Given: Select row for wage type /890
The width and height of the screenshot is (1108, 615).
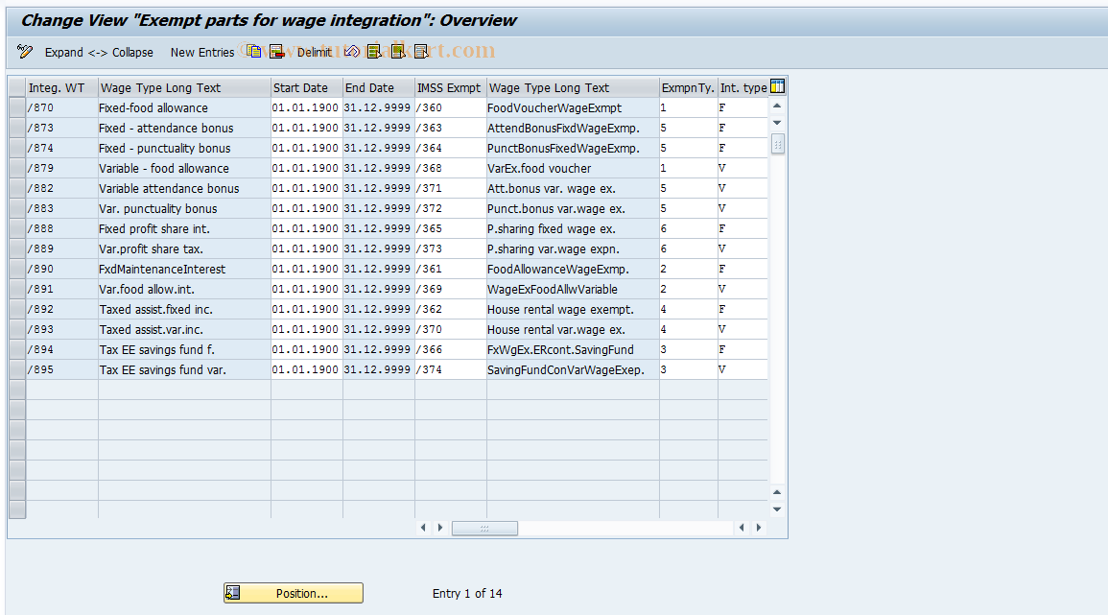Looking at the screenshot, I should [x=17, y=269].
